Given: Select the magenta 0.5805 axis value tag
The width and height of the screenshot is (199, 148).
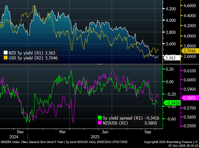Looking at the screenshot, I should [x=190, y=98].
